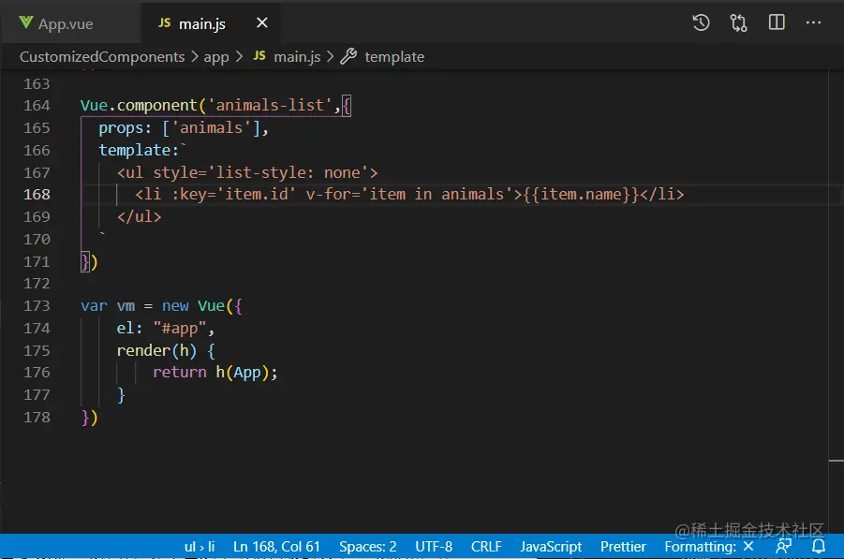The height and width of the screenshot is (559, 844).
Task: Click the return h(App); statement
Action: pyautogui.click(x=215, y=373)
